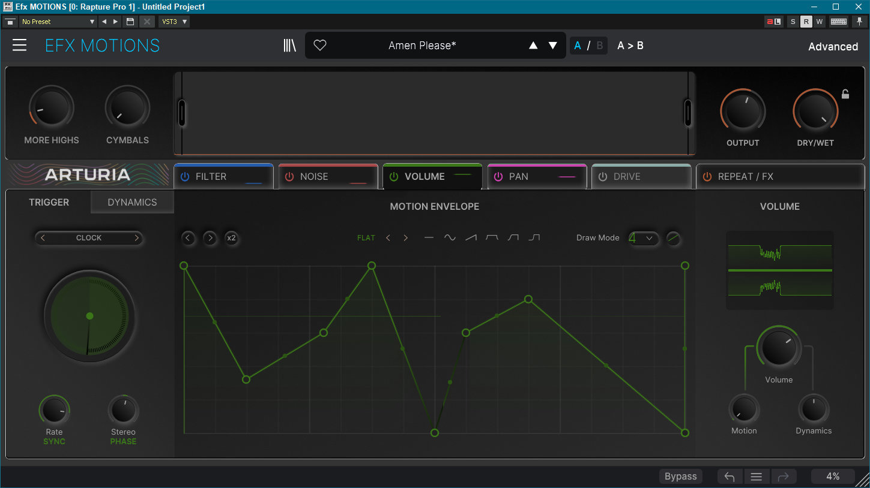Load the next preset with down arrow
The width and height of the screenshot is (870, 488).
click(x=553, y=46)
